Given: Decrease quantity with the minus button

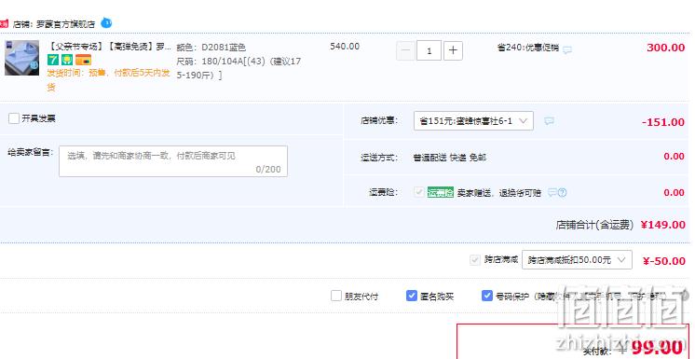Looking at the screenshot, I should 405,50.
